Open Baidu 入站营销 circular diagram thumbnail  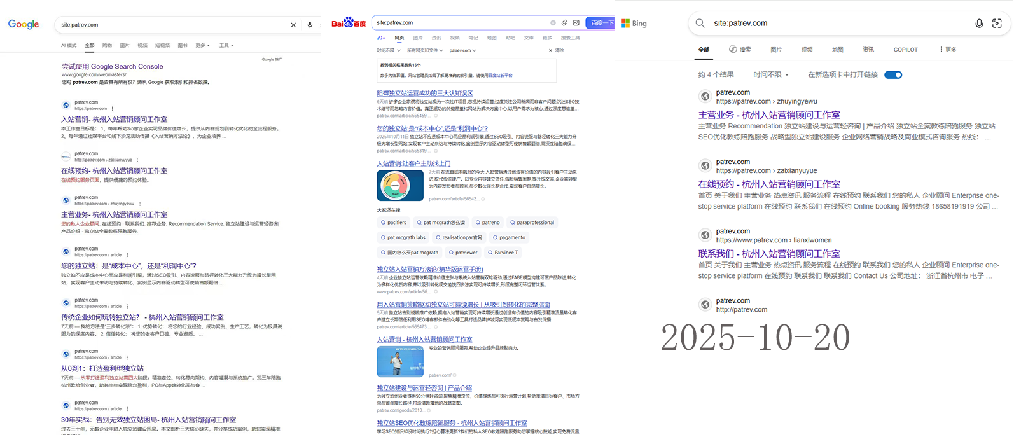(x=400, y=186)
